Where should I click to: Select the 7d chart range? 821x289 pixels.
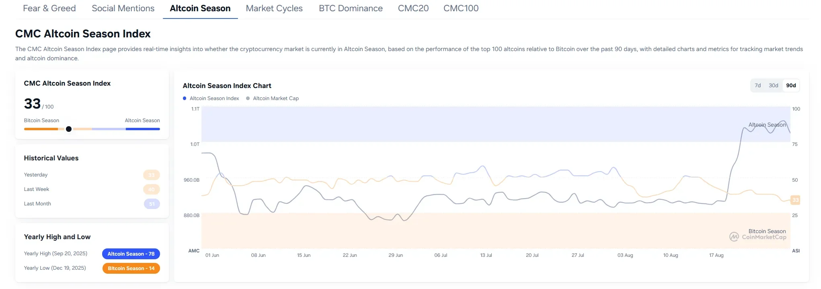point(757,85)
